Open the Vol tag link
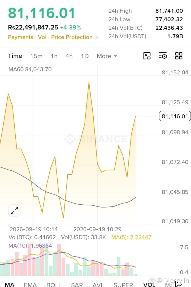Image resolution: width=191 pixels, height=287 pixels. (42, 37)
